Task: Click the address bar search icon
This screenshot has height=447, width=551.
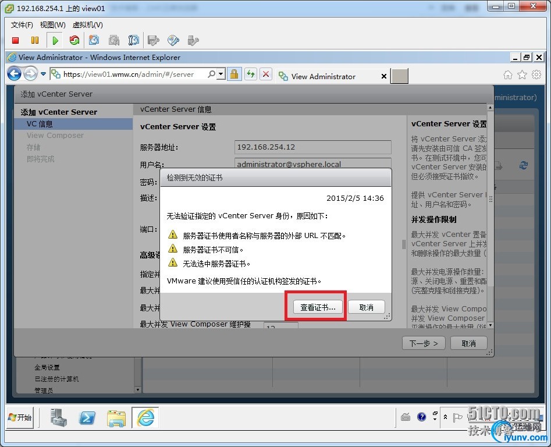Action: click(211, 74)
